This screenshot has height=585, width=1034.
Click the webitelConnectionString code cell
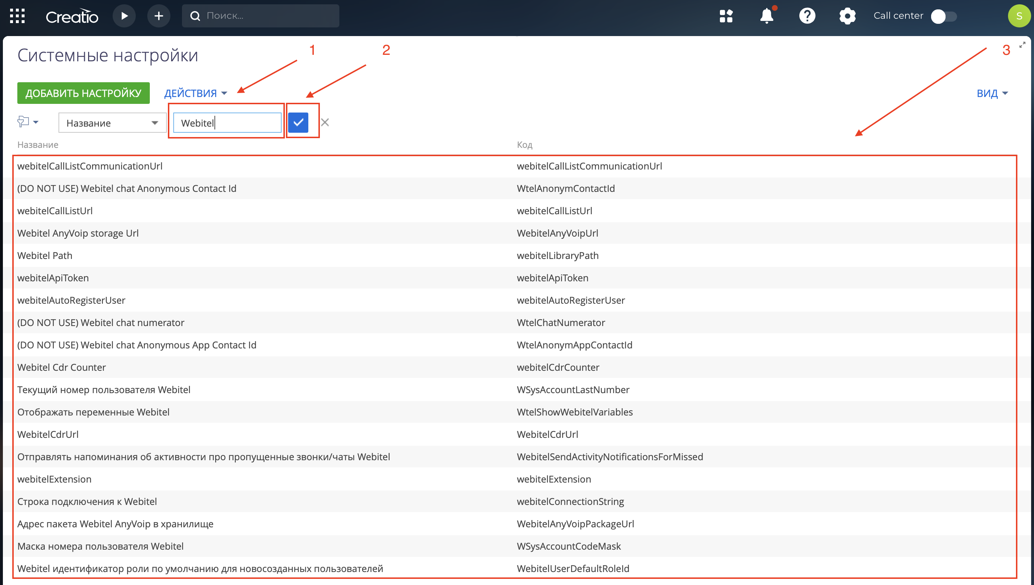(570, 501)
